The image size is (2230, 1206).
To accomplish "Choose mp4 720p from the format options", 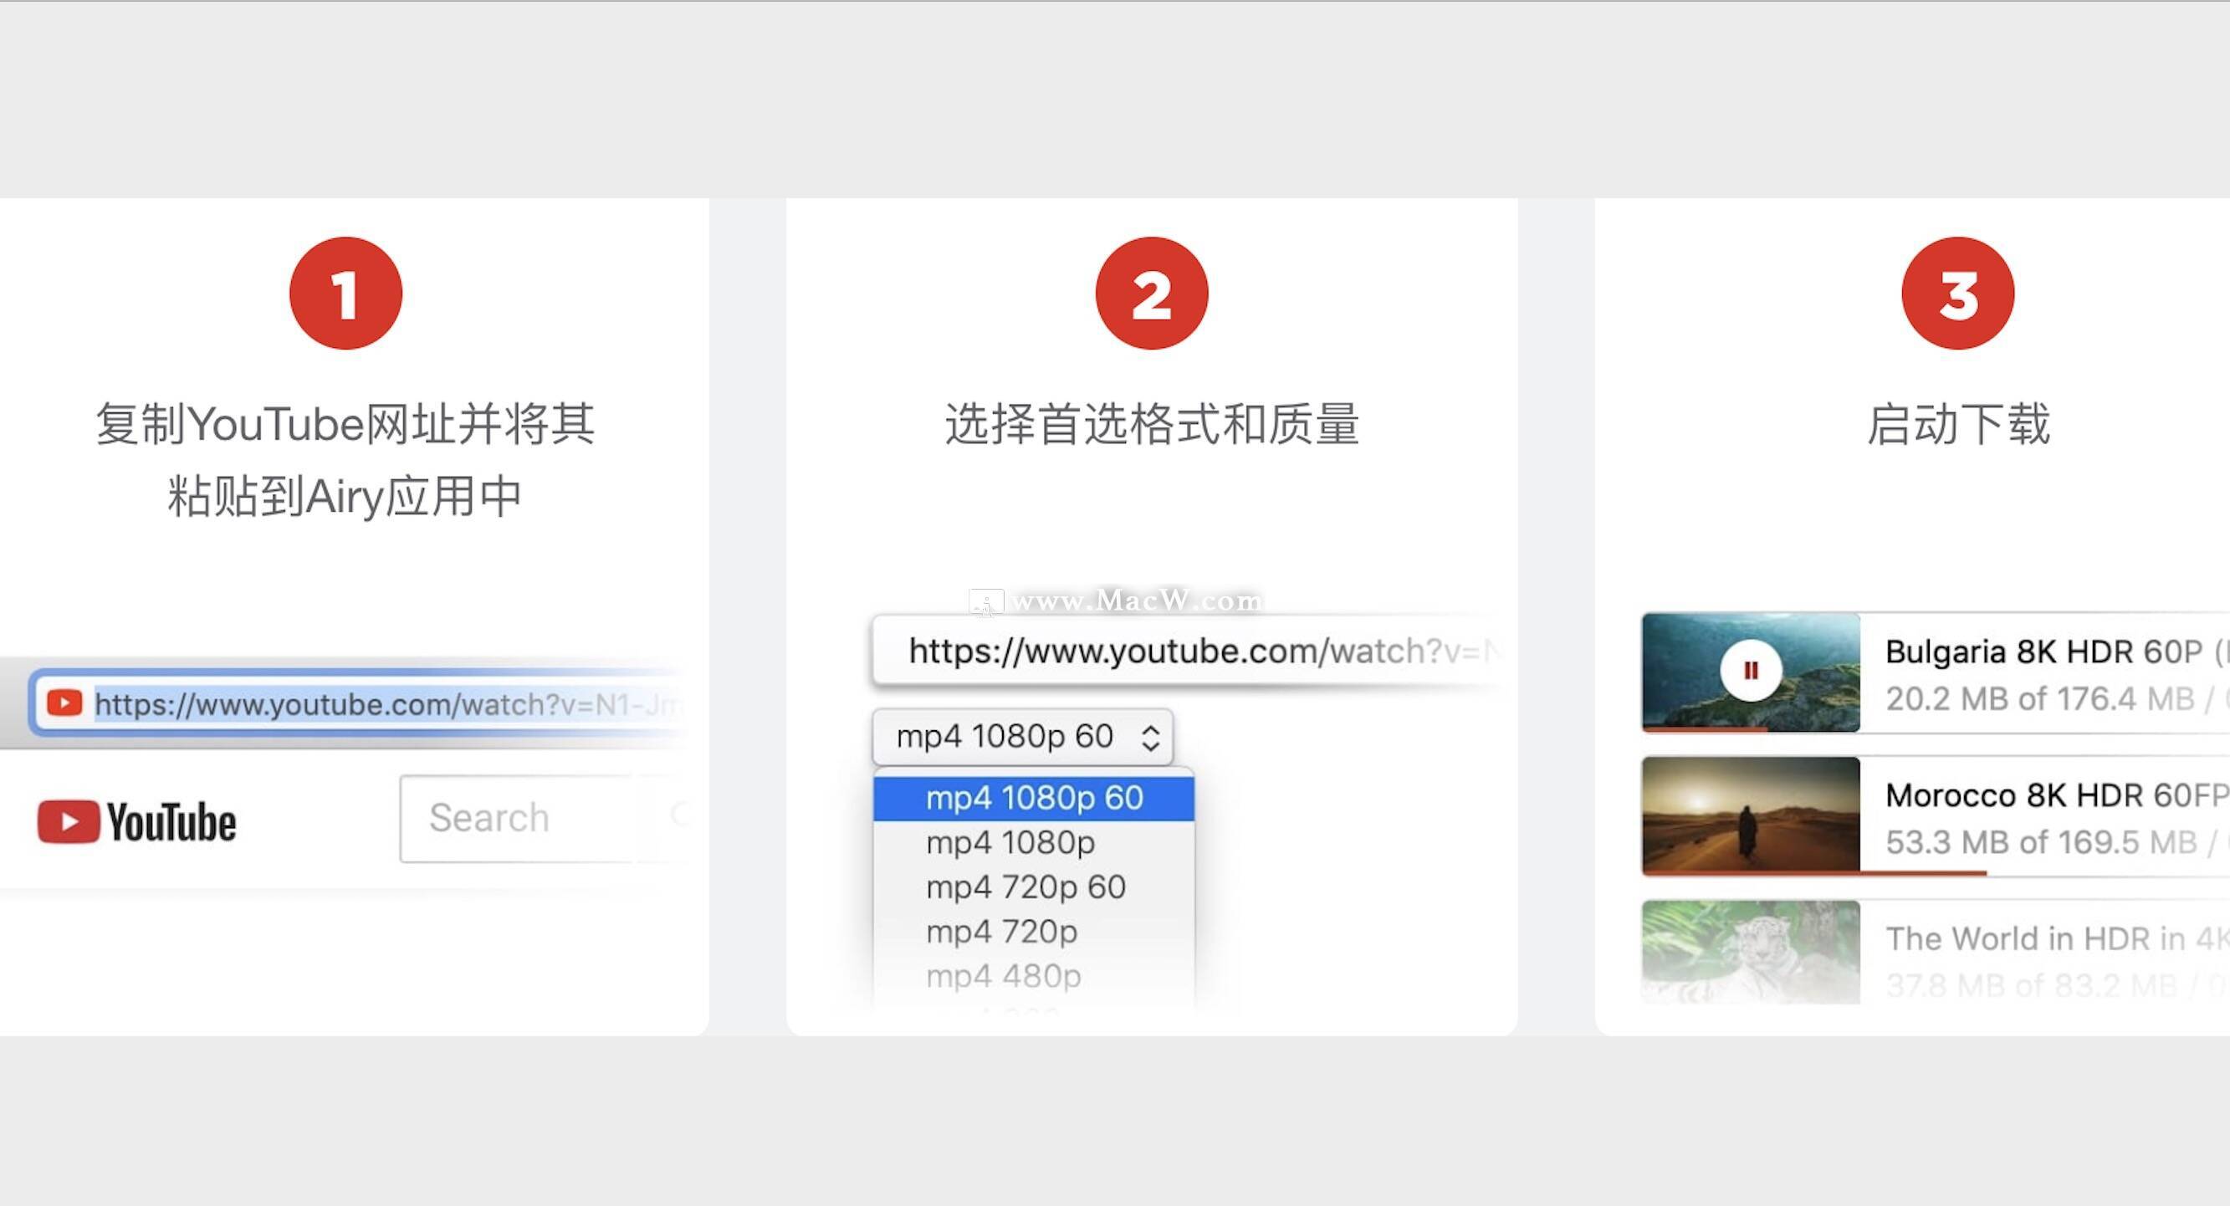I will [x=1000, y=931].
